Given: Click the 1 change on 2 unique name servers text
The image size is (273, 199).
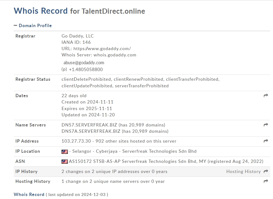Looking at the screenshot, I should pyautogui.click(x=113, y=181).
